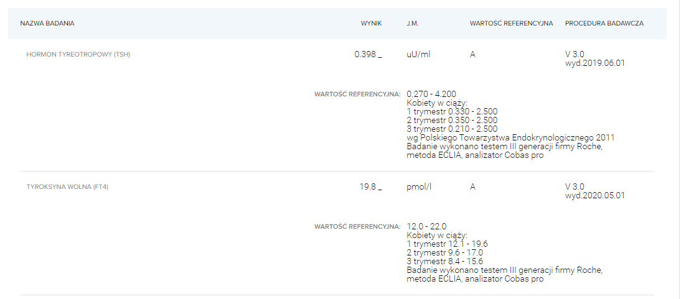Image resolution: width=681 pixels, height=299 pixels.
Task: Open the TYROKSYNA WOLNA (FT4) test name
Action: pos(67,187)
